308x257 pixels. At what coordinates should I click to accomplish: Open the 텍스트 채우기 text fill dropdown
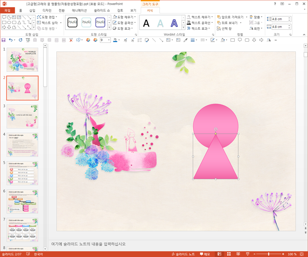coord(200,17)
